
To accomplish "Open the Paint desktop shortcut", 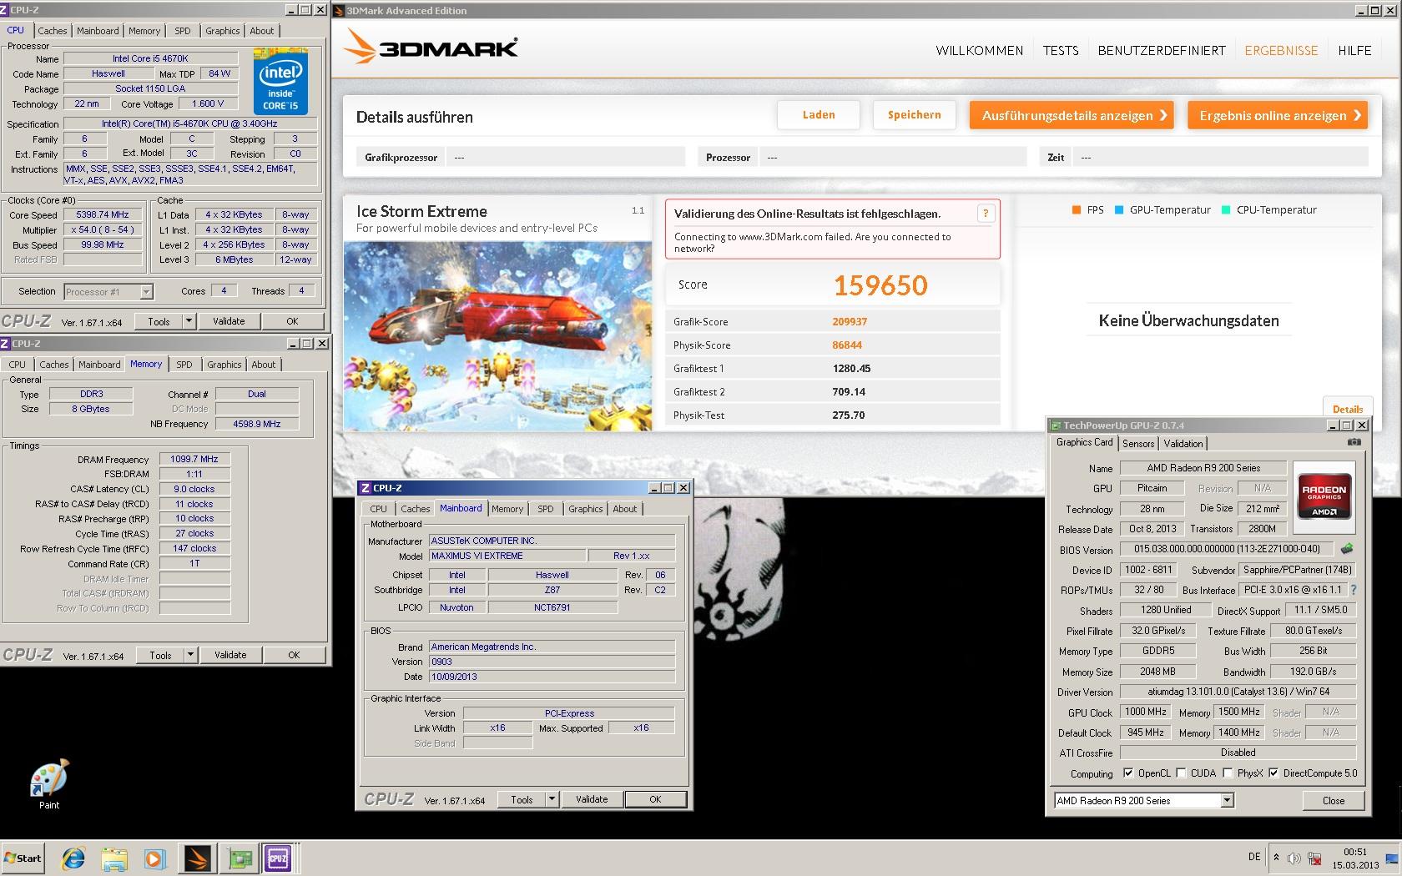I will 48,784.
